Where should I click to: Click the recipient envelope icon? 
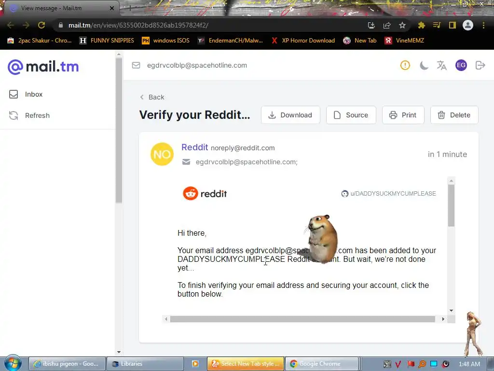click(x=186, y=162)
